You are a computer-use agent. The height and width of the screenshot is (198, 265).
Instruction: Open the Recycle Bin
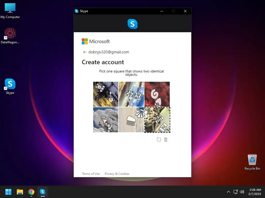(252, 162)
